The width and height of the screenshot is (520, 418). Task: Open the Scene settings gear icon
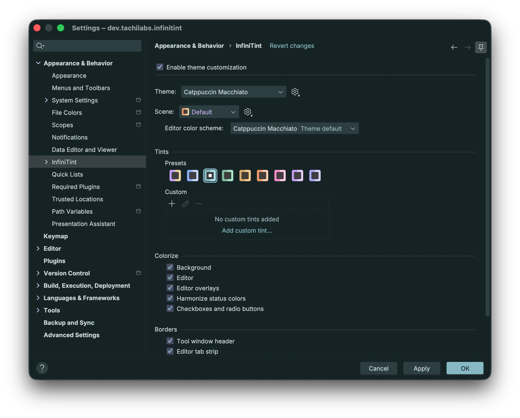click(248, 112)
